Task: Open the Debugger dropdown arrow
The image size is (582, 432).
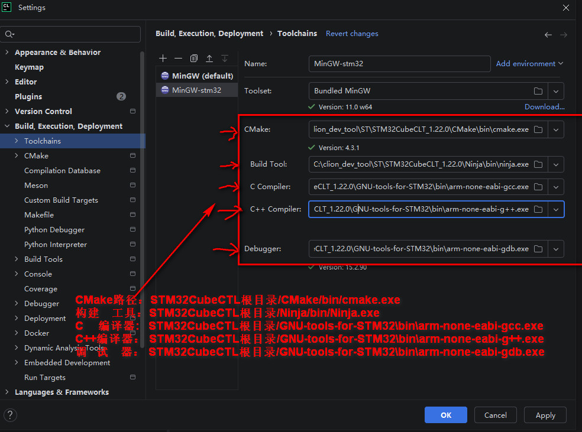Action: pyautogui.click(x=555, y=249)
